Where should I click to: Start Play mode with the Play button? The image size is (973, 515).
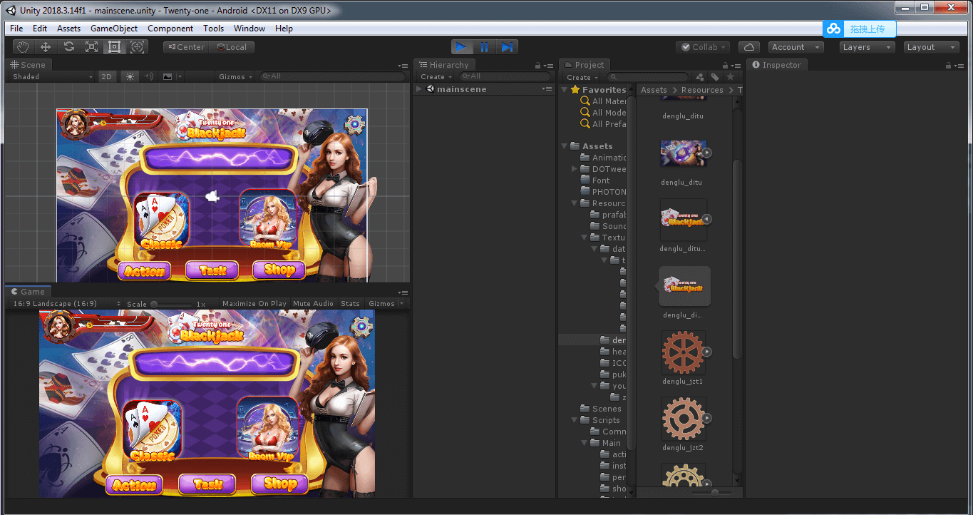coord(461,47)
